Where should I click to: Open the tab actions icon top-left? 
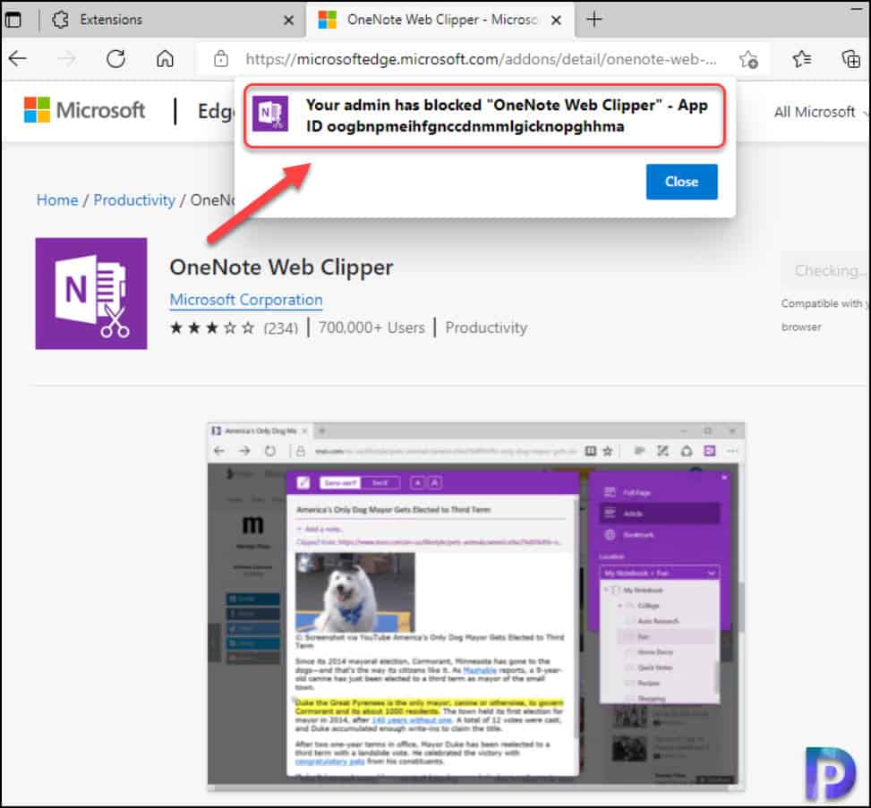tap(15, 19)
